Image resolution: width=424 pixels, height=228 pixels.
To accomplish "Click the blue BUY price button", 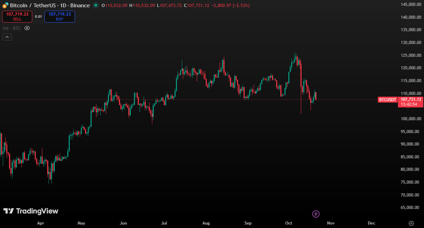I will pyautogui.click(x=60, y=16).
